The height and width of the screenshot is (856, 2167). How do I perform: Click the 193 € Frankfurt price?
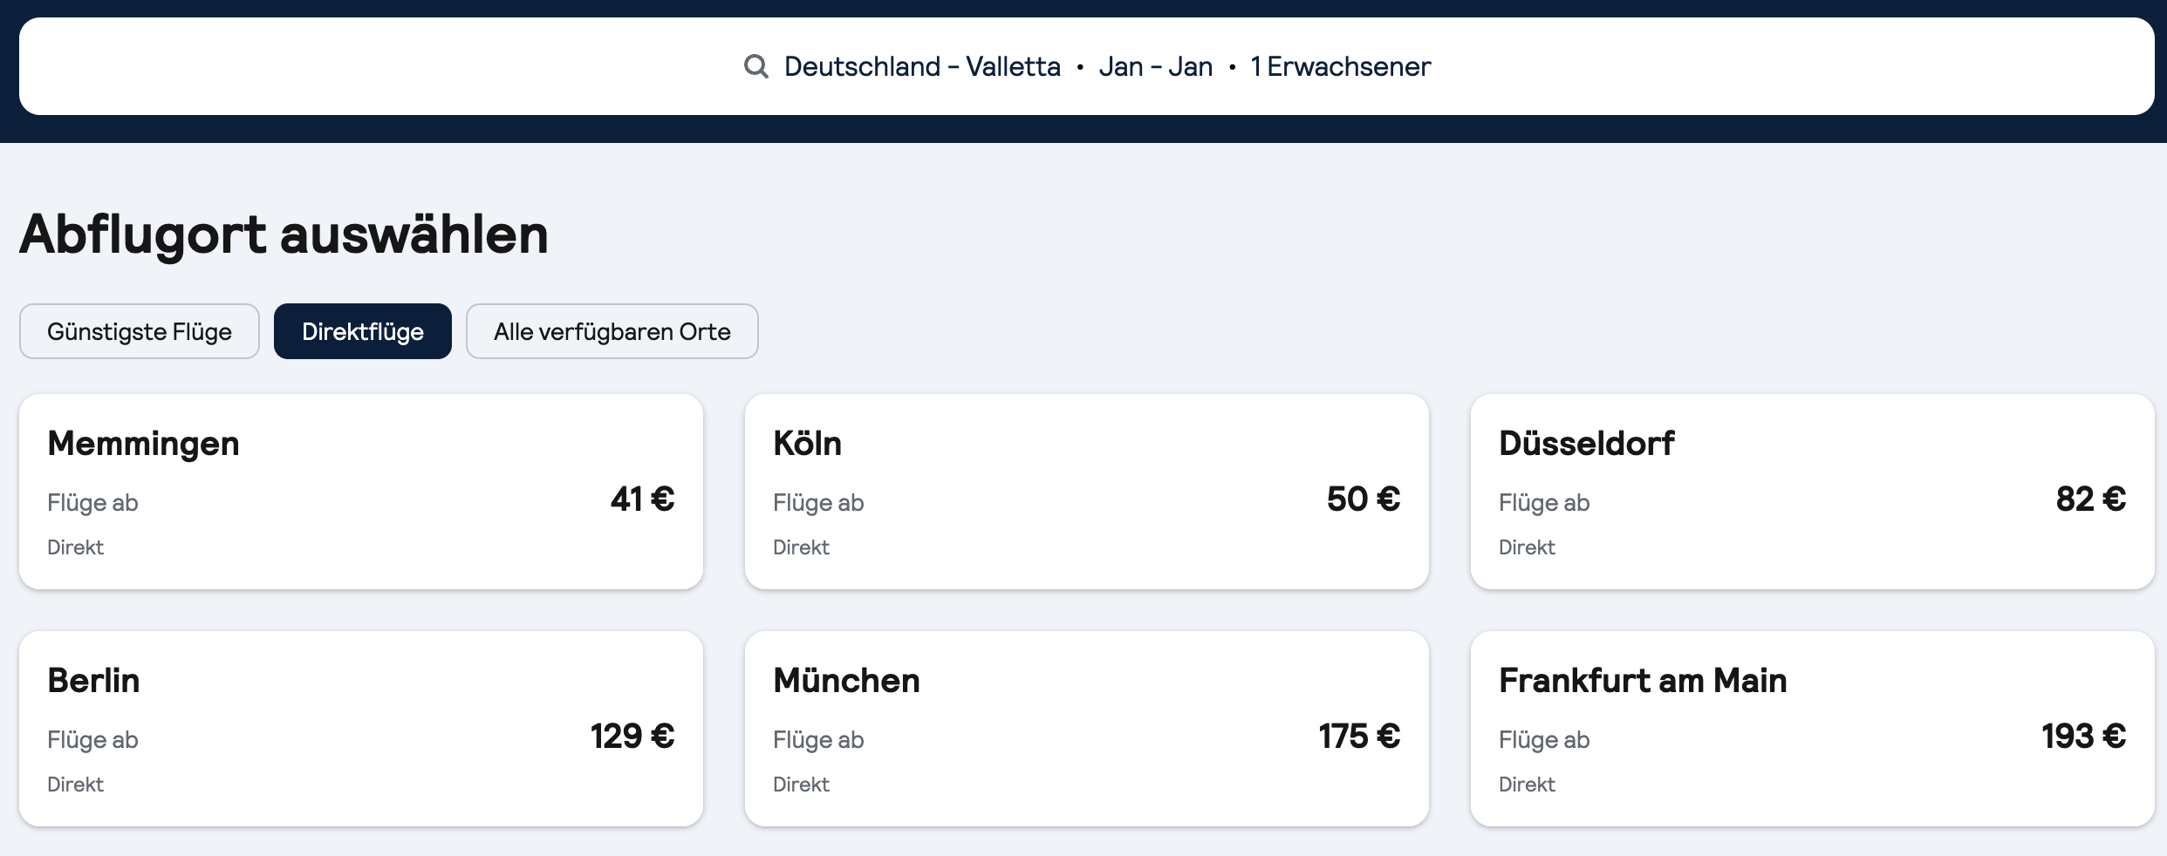coord(2083,737)
